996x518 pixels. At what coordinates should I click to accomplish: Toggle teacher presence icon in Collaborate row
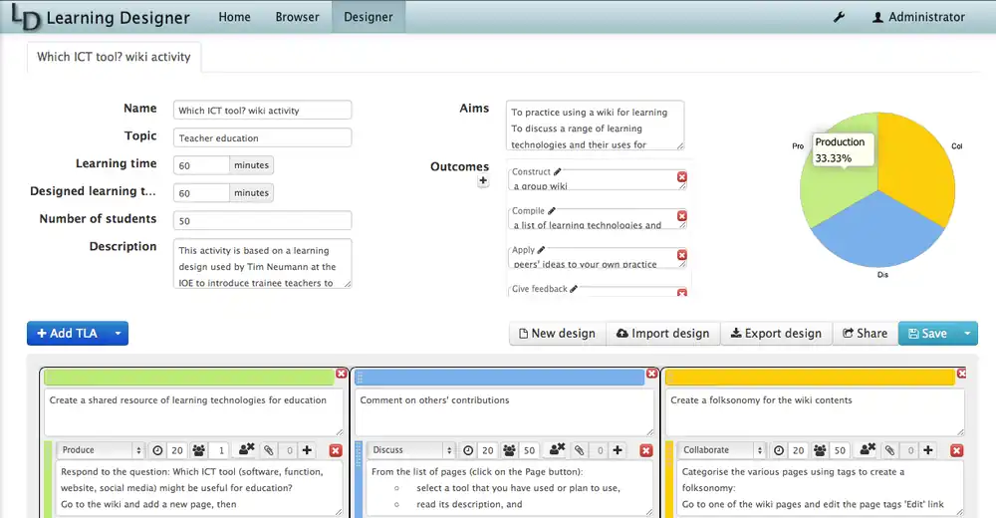[869, 450]
